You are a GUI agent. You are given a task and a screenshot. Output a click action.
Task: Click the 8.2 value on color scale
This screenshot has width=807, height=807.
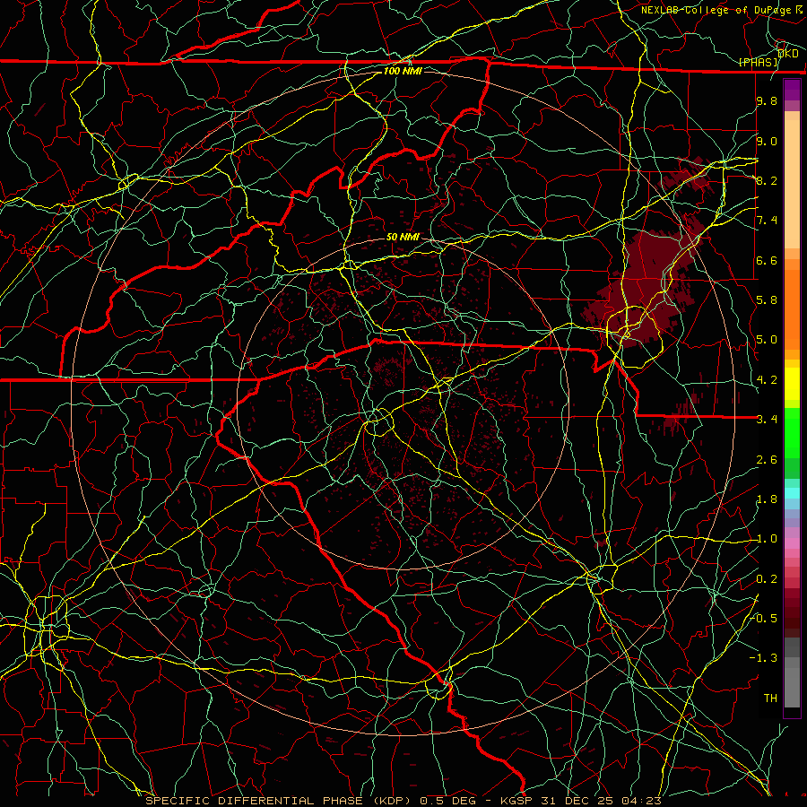767,180
